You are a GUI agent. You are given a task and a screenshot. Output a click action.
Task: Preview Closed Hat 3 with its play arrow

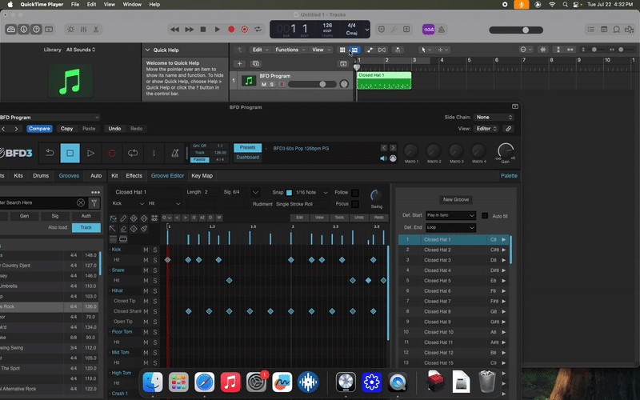[x=504, y=260]
